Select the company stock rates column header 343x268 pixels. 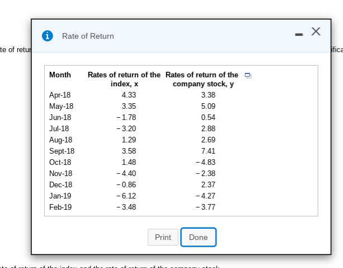click(202, 79)
